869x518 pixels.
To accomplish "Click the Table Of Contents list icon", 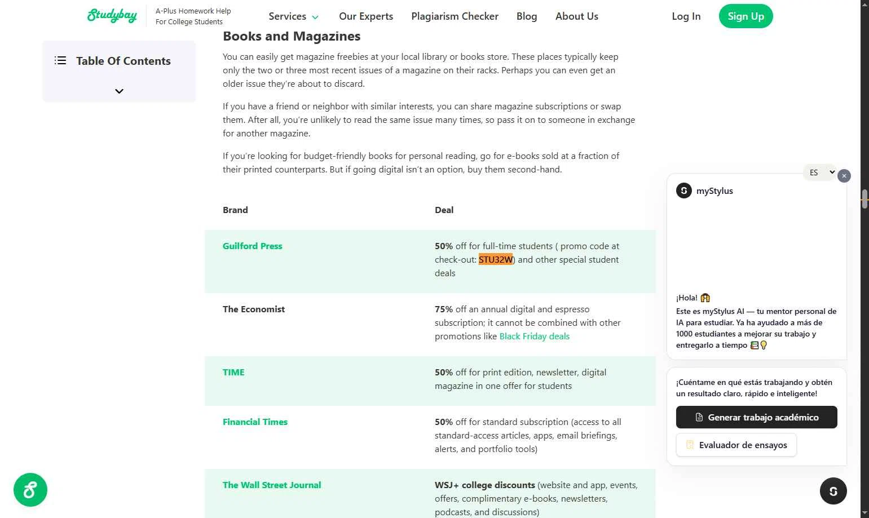I will [x=60, y=60].
